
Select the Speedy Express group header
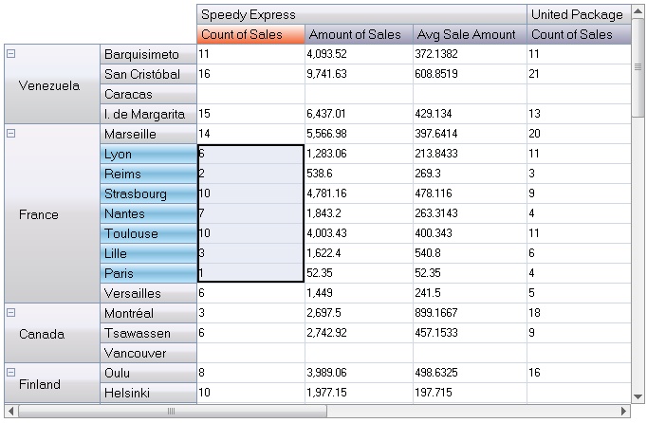tap(360, 14)
